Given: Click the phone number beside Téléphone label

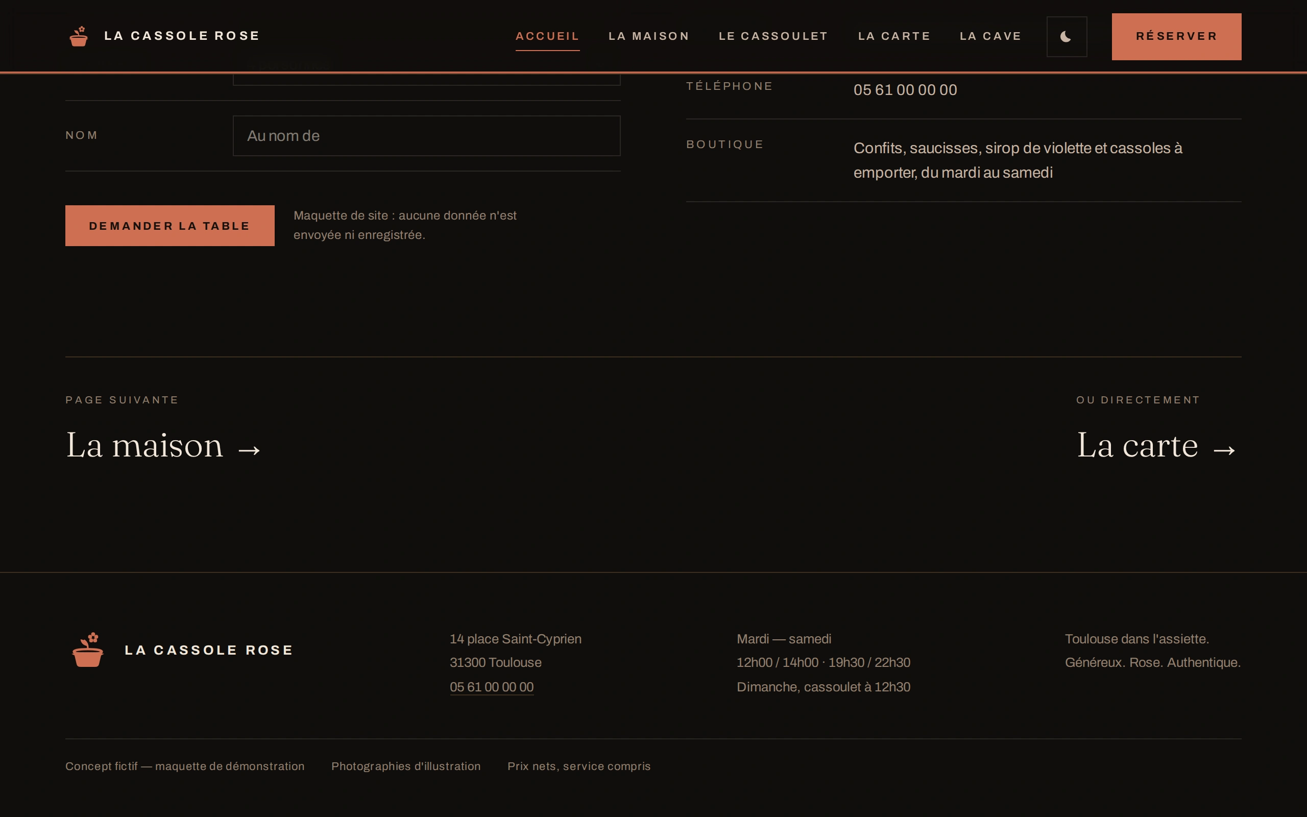Looking at the screenshot, I should tap(905, 90).
